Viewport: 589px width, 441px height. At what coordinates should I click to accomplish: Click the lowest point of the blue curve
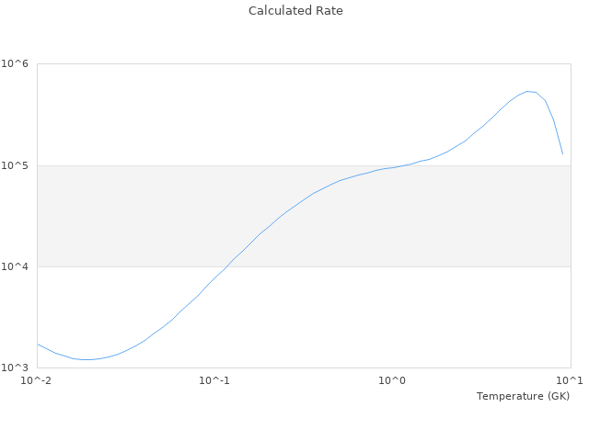[86, 359]
